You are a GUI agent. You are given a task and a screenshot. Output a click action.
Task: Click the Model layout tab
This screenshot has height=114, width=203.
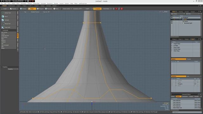pyautogui.click(x=4, y=6)
